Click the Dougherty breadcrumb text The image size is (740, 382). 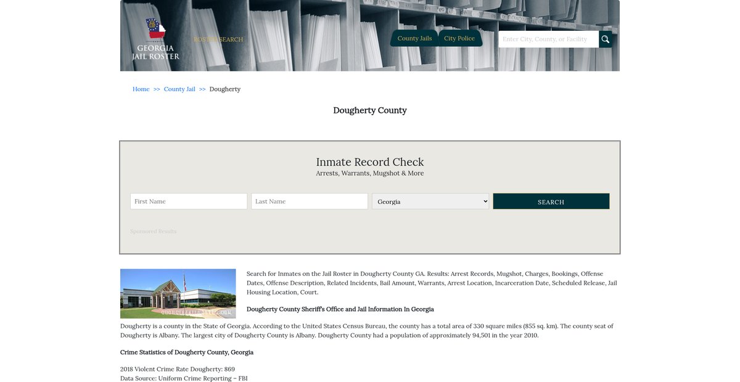[225, 89]
